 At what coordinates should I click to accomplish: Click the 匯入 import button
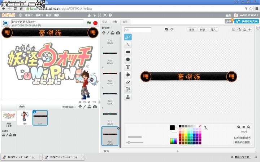213,30
